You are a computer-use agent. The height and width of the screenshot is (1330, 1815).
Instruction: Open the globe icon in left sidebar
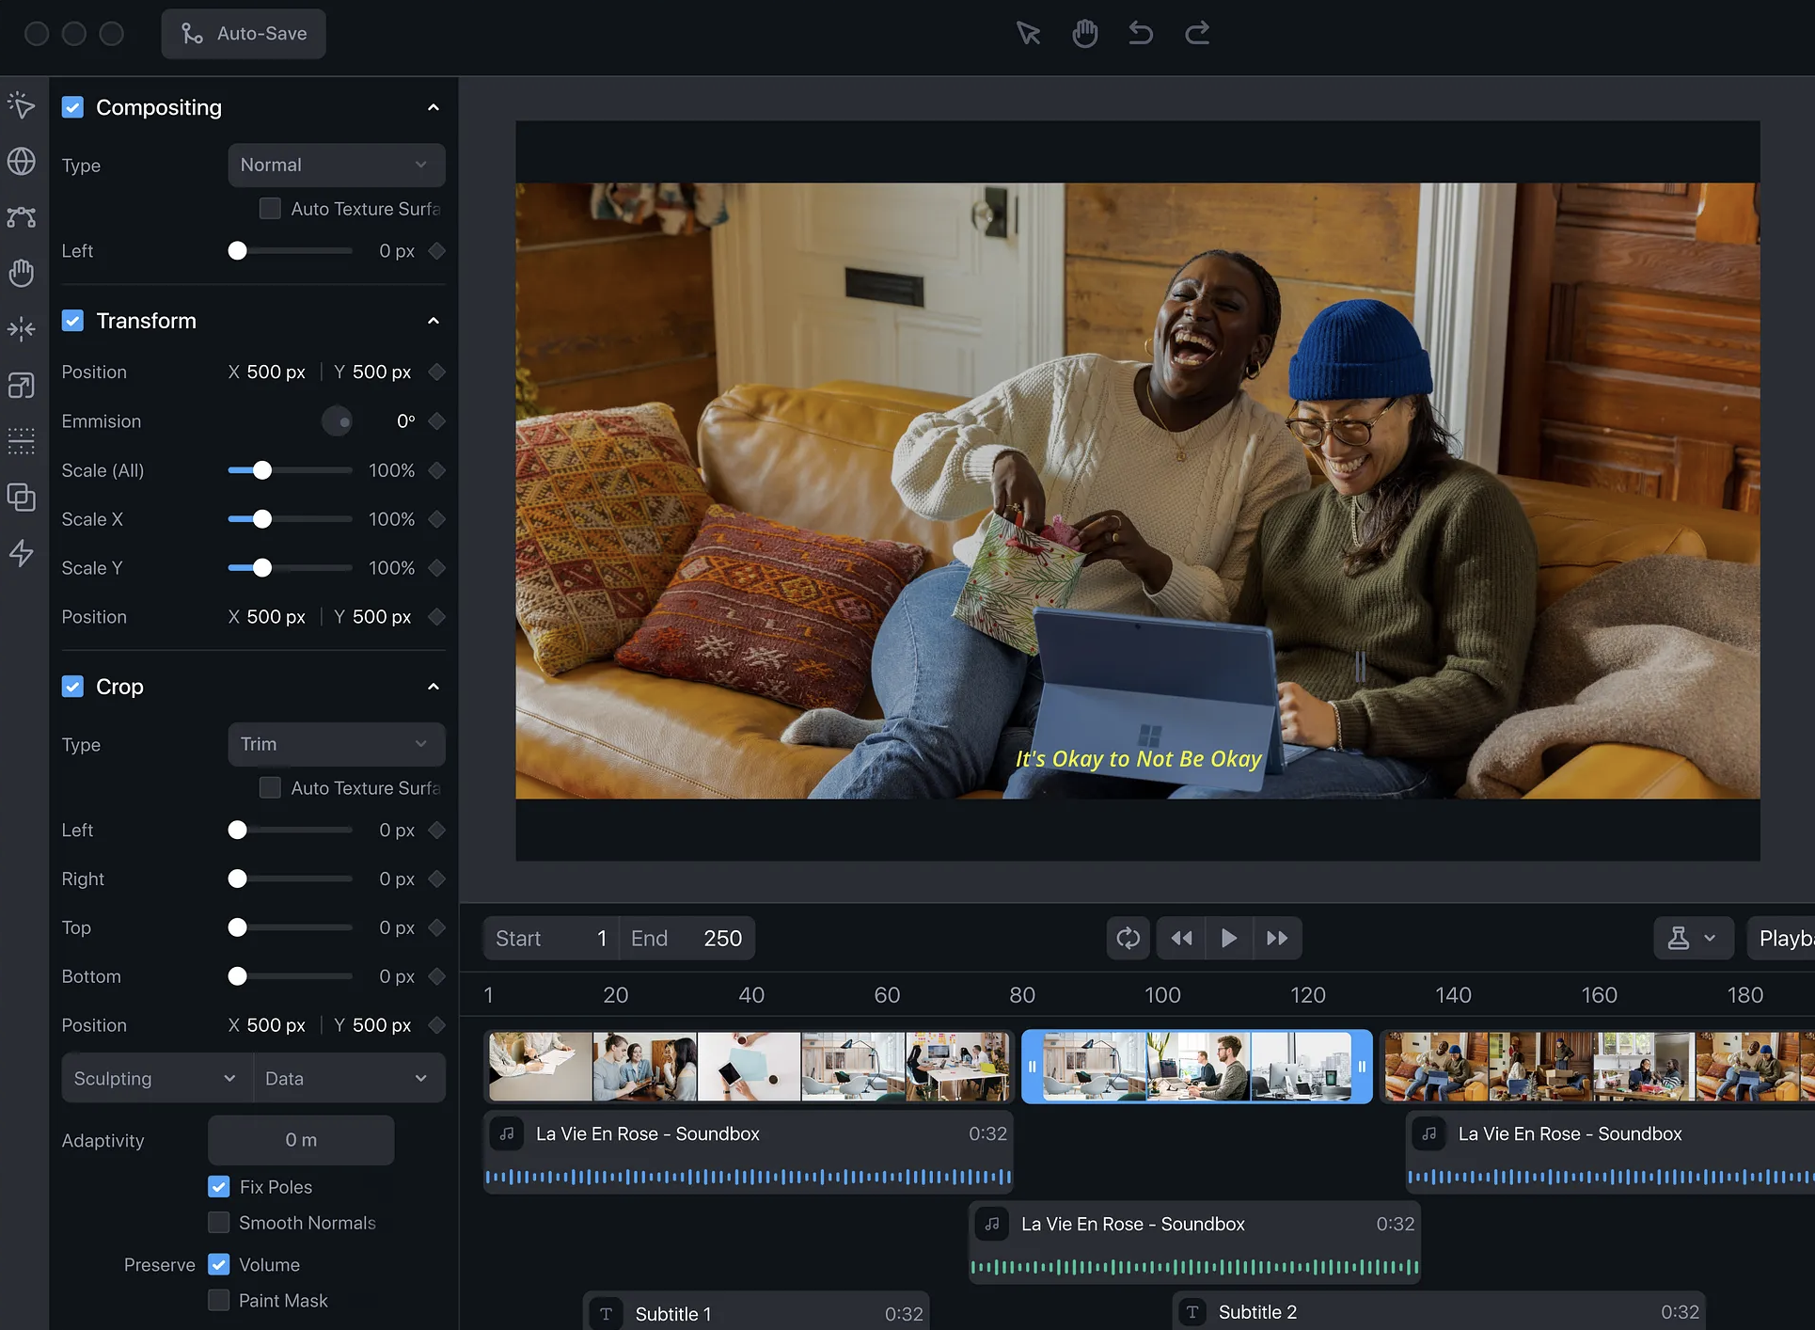22,161
